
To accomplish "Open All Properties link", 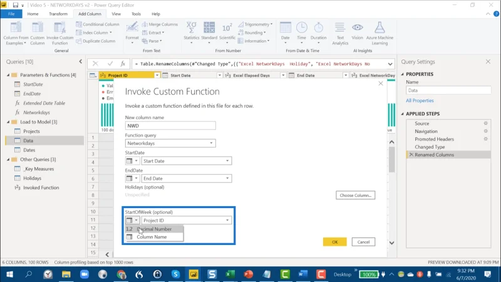I will [420, 100].
